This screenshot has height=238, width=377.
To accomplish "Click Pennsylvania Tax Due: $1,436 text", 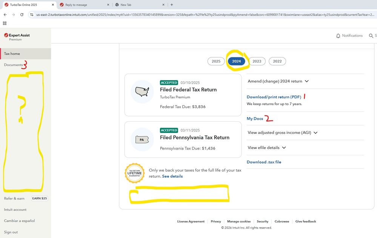I will pos(188,148).
